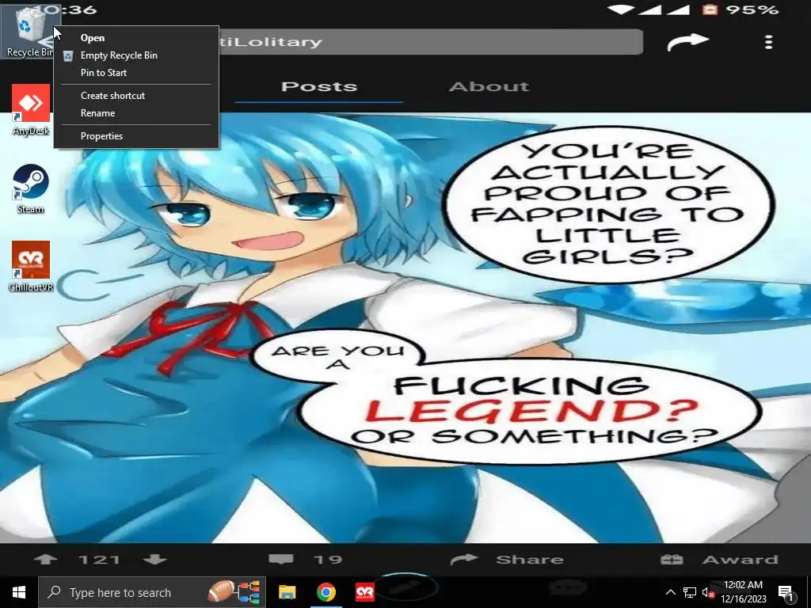The image size is (811, 608).
Task: Switch to the About tab
Action: (489, 86)
